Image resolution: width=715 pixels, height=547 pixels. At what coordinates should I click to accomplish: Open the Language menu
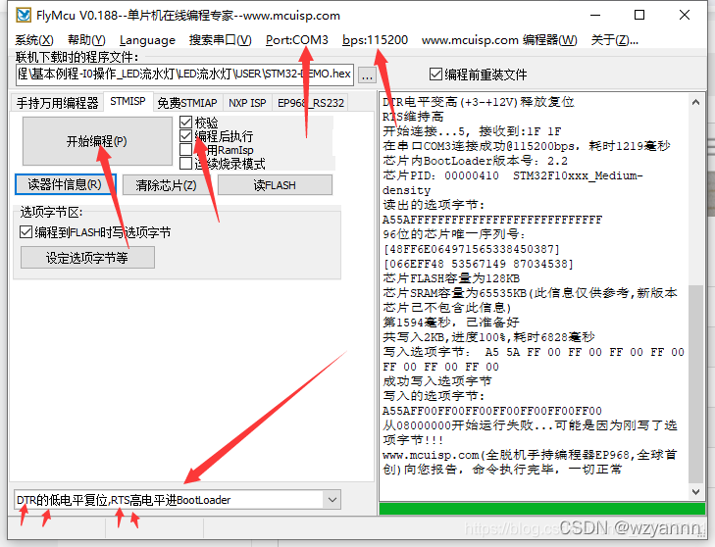click(147, 40)
